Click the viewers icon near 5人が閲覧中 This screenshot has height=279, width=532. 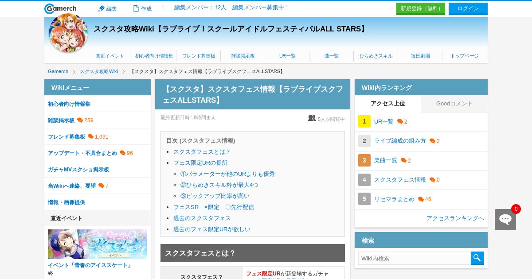click(x=312, y=118)
